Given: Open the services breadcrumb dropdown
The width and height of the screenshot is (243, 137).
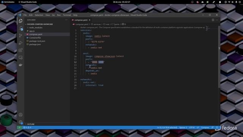Looking at the screenshot, I should 96,24.
